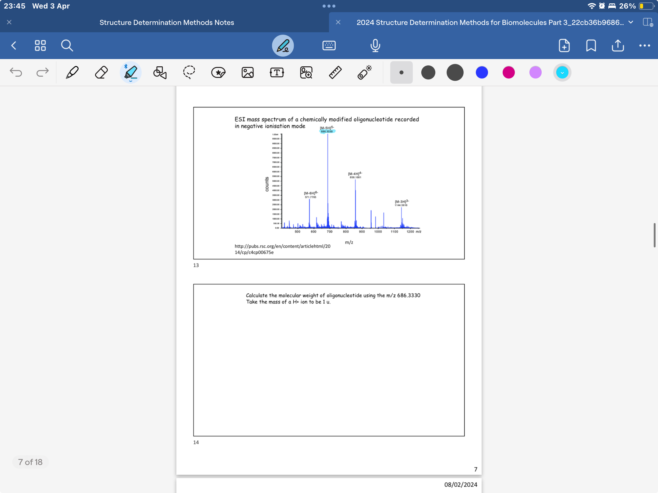
Task: Select the Shapes tool
Action: pyautogui.click(x=160, y=72)
